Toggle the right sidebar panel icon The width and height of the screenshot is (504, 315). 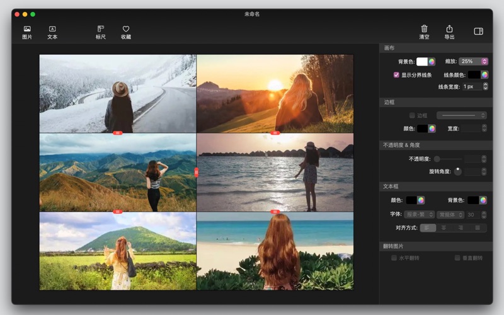[478, 31]
